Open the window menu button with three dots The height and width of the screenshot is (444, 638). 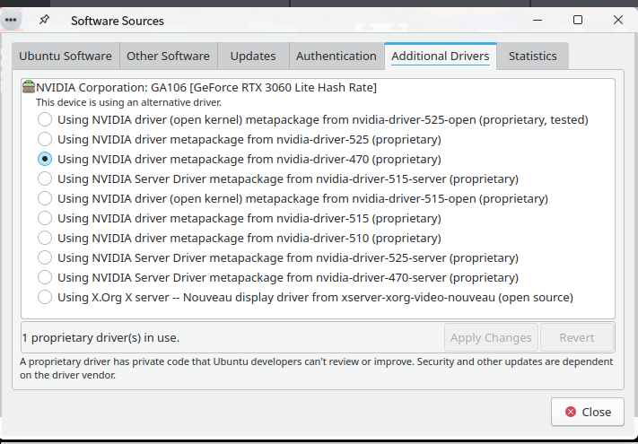(11, 20)
